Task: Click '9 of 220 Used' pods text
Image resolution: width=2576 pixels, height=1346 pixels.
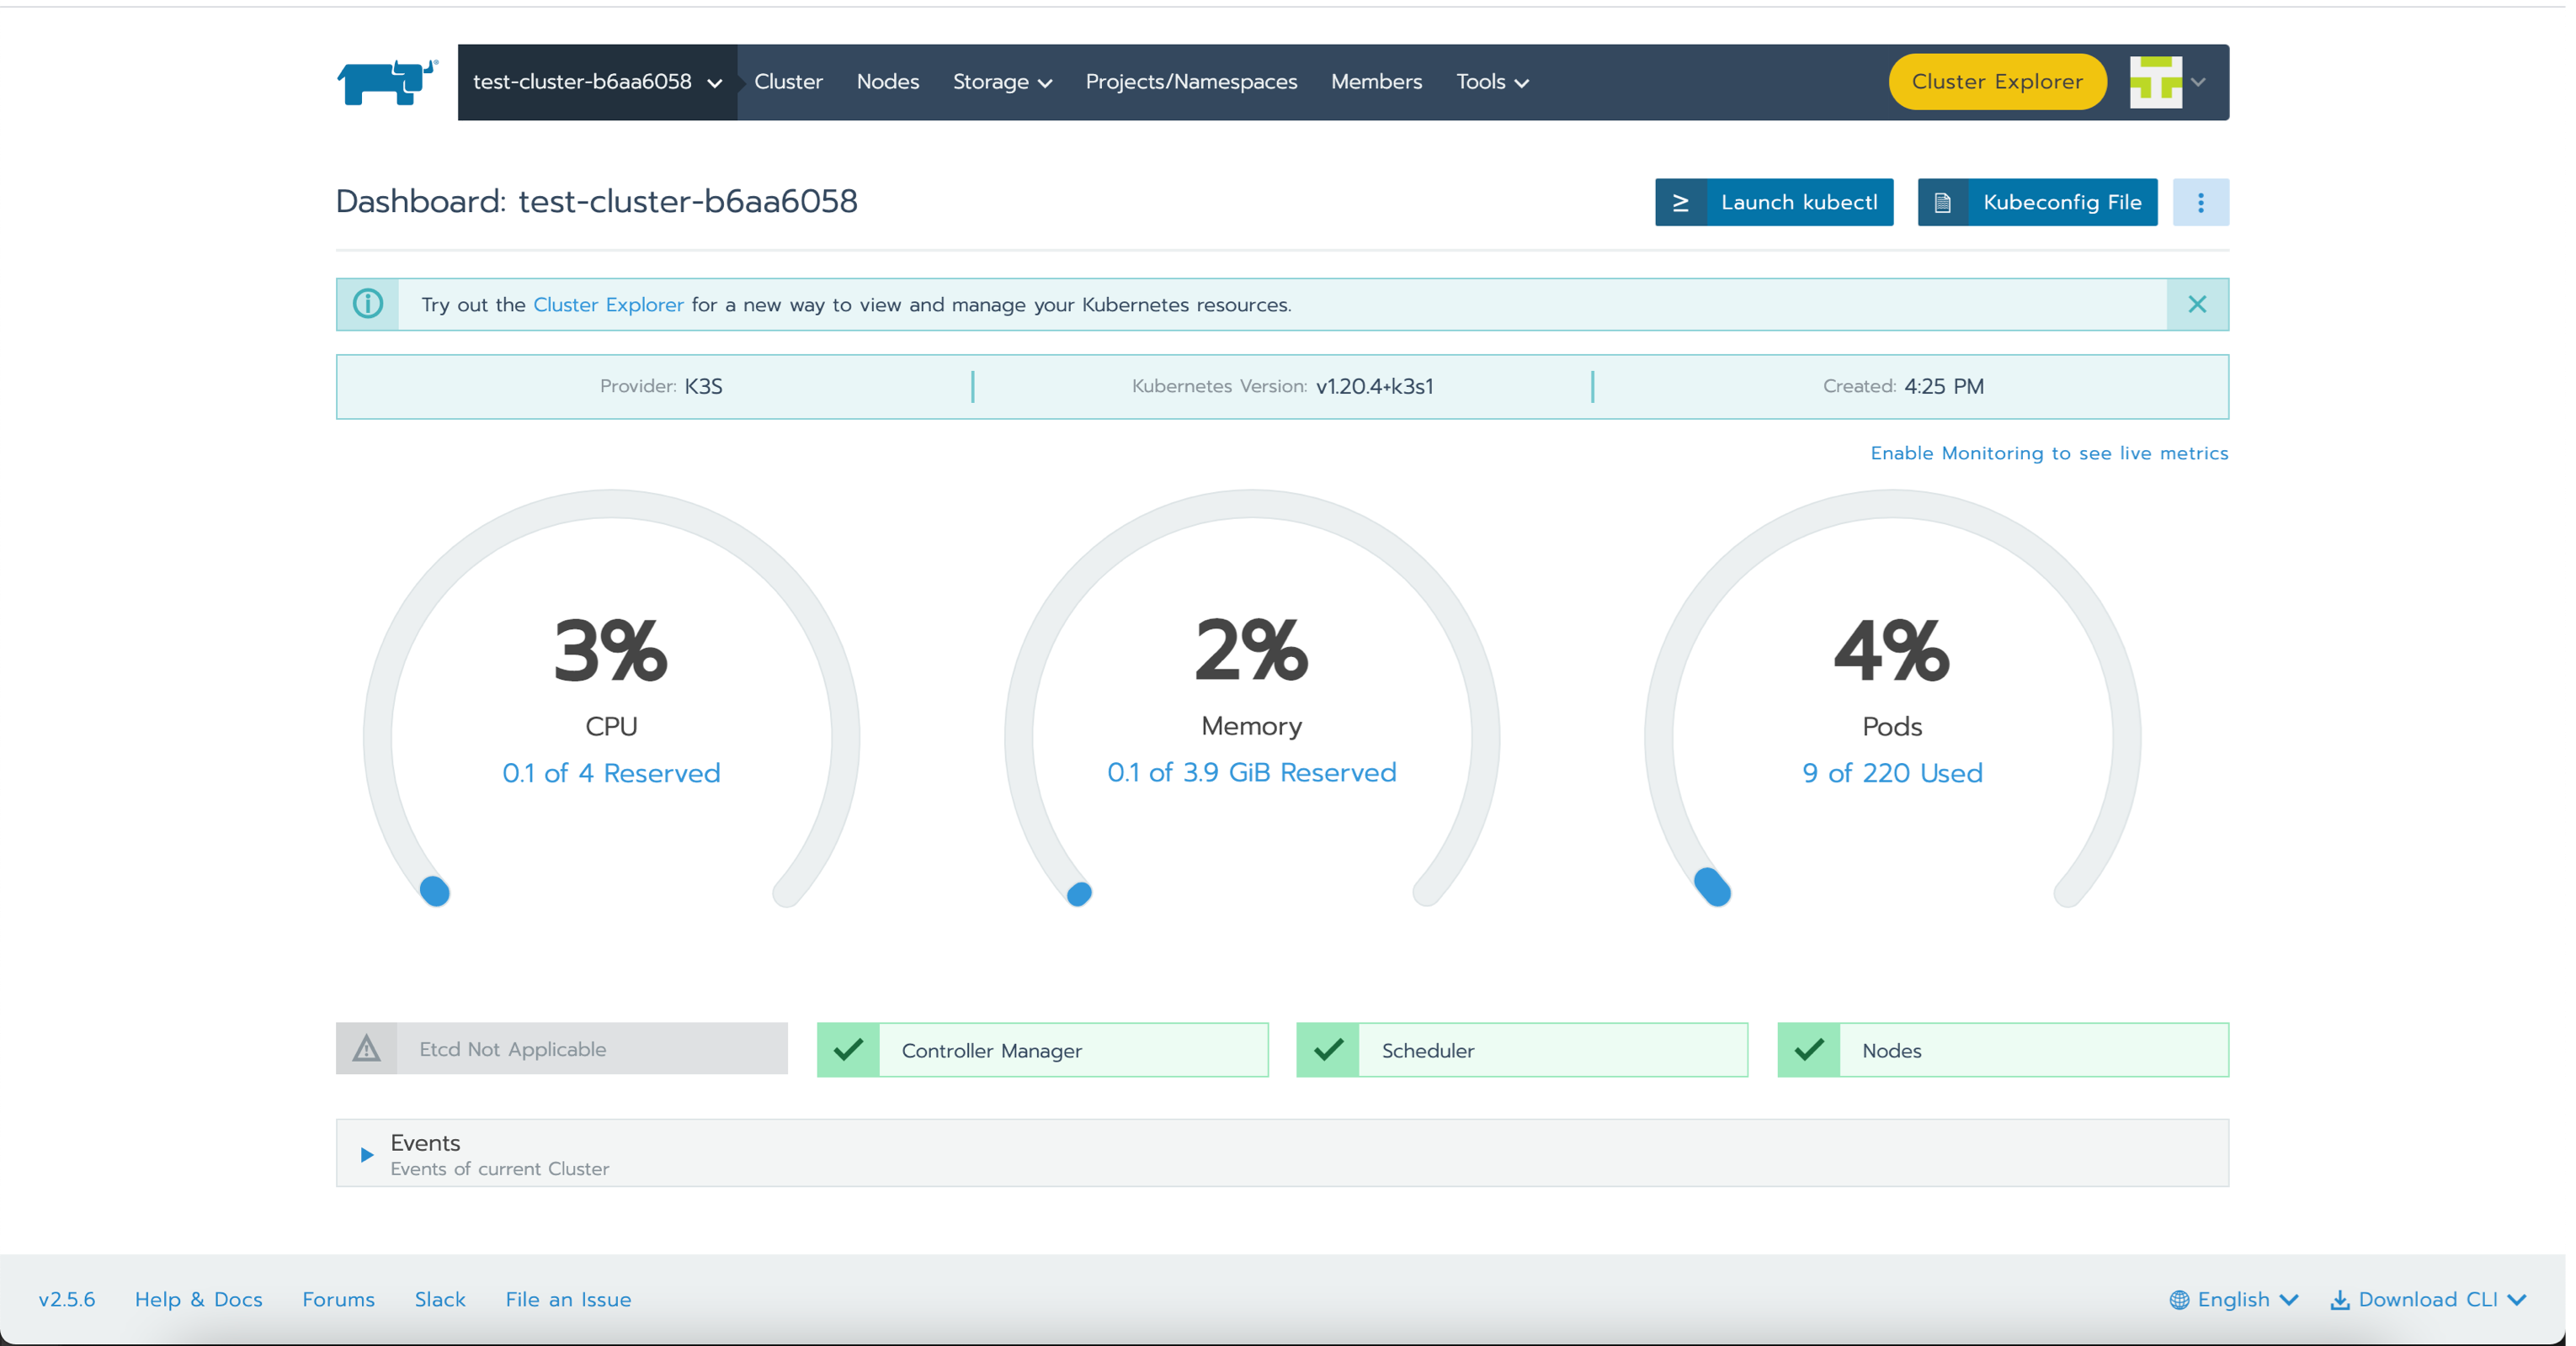Action: coord(1892,772)
